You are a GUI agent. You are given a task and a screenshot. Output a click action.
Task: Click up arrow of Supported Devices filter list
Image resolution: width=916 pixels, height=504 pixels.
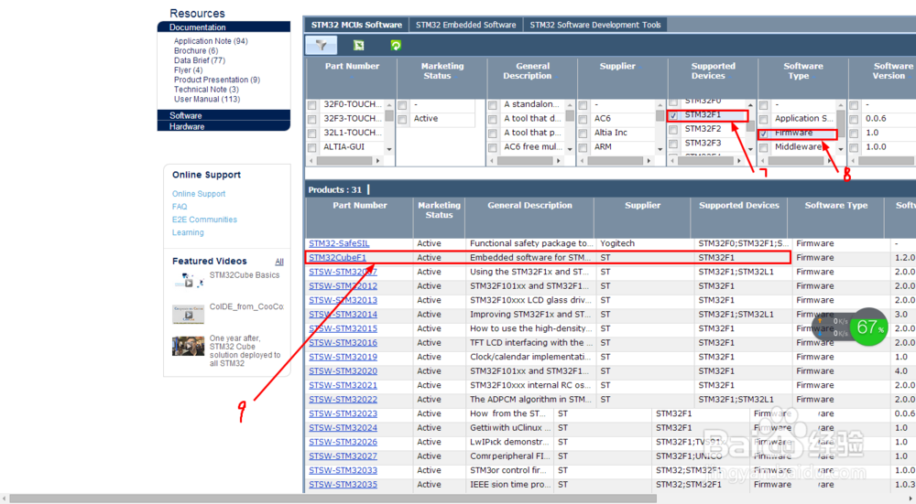point(750,105)
